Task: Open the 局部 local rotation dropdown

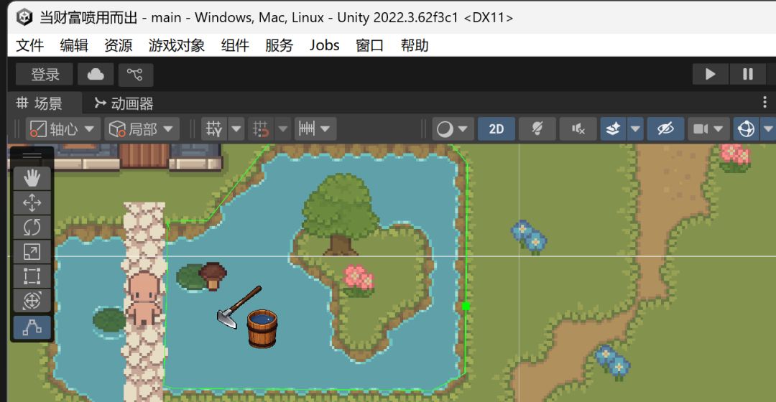Action: (x=142, y=129)
